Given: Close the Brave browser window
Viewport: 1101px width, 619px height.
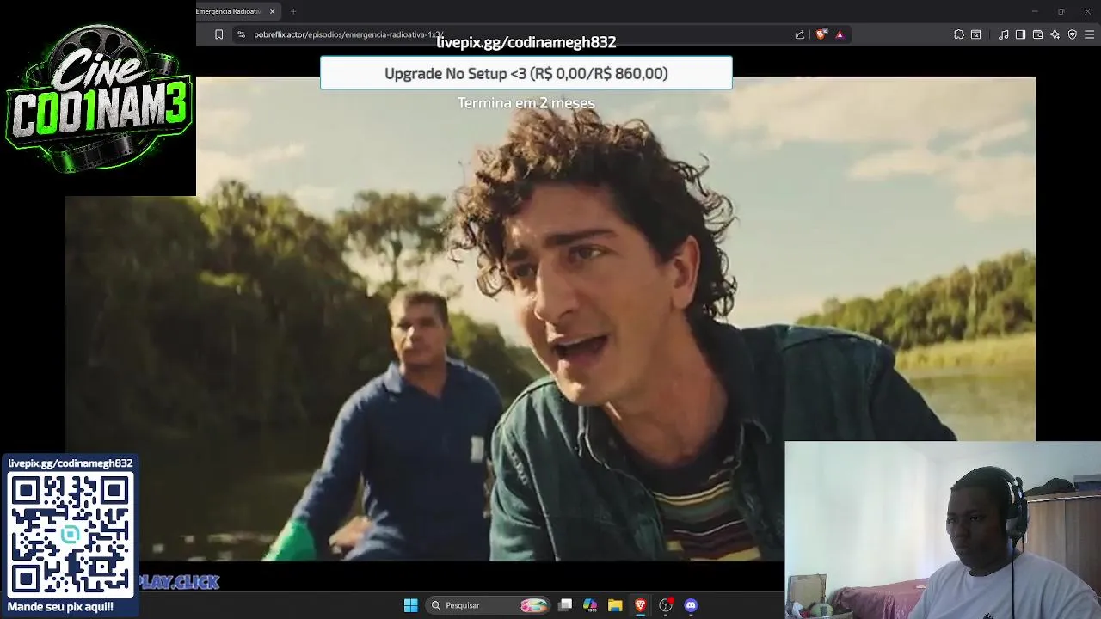Looking at the screenshot, I should 1087,11.
